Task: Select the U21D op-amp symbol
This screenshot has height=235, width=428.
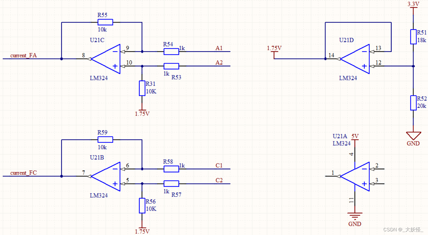Action: pyautogui.click(x=355, y=59)
